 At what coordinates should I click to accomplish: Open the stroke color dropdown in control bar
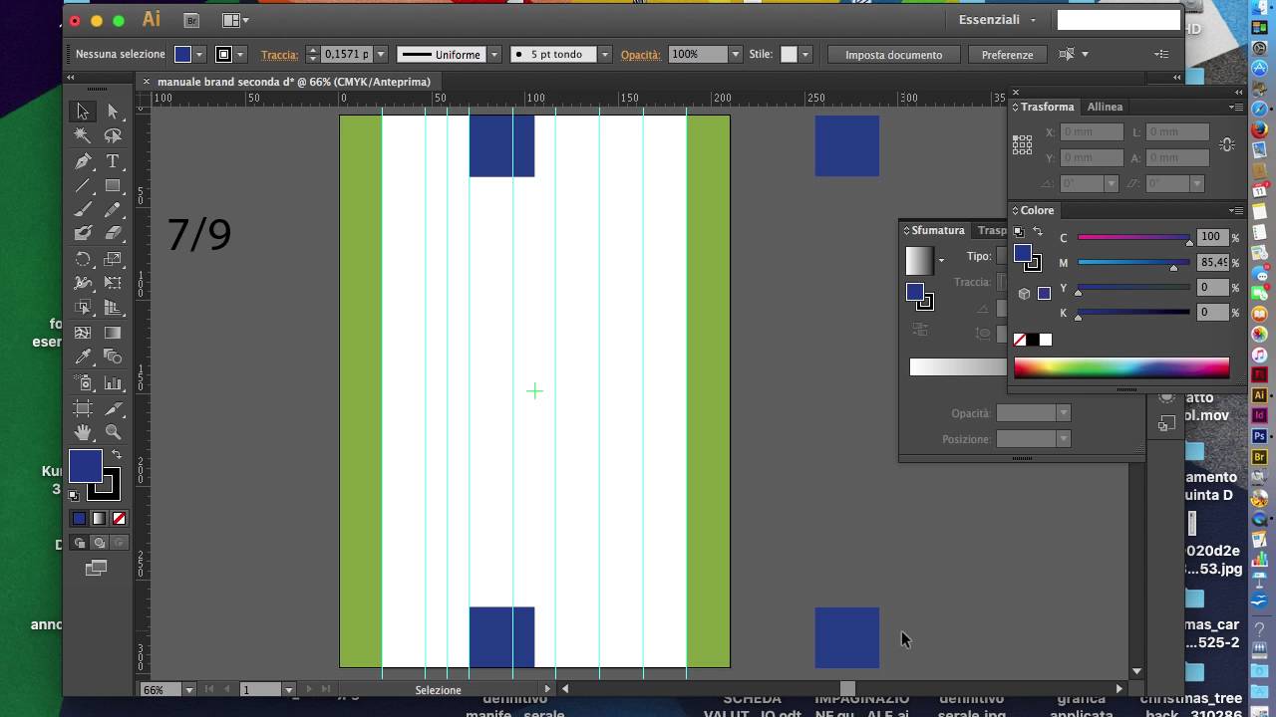(x=240, y=55)
